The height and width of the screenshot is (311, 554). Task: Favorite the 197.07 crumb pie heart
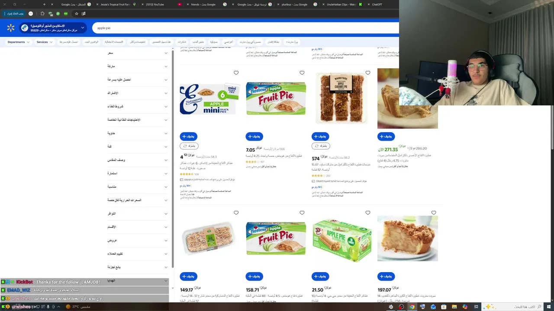434,213
